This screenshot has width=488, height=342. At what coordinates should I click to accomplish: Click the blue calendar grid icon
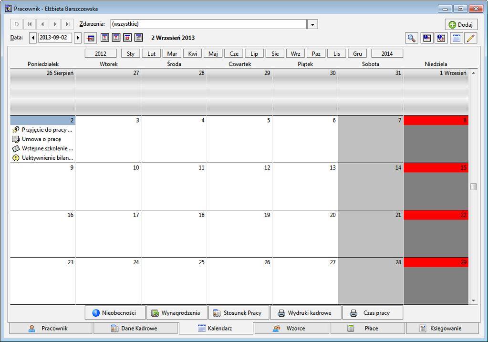click(x=456, y=38)
